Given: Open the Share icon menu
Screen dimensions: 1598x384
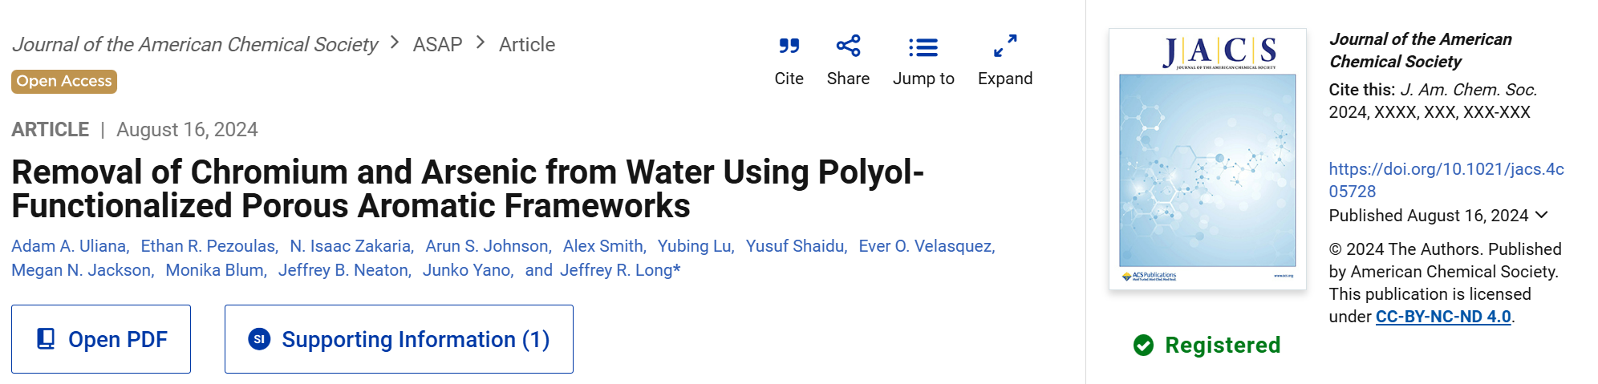Looking at the screenshot, I should point(848,46).
